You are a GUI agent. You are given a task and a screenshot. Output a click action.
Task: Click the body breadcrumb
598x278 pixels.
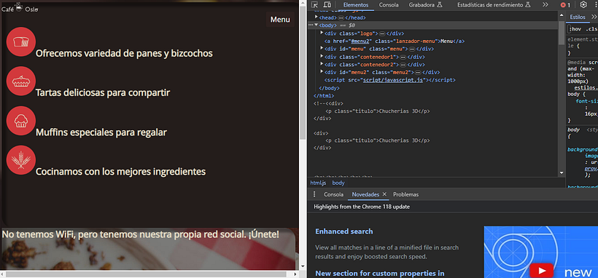point(338,183)
